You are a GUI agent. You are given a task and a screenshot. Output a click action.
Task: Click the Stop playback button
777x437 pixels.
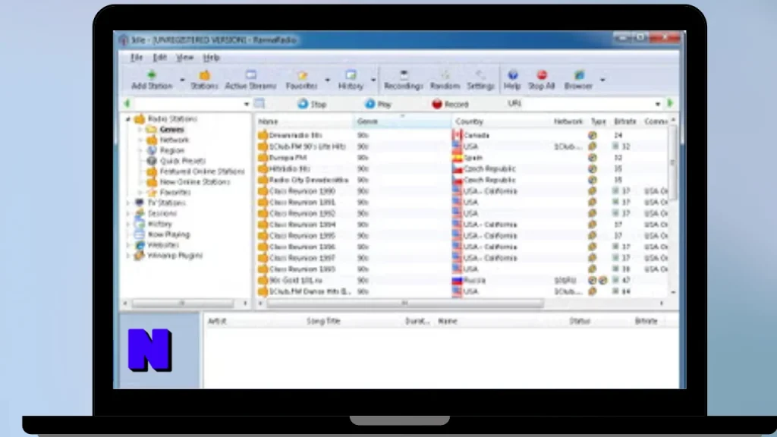312,104
